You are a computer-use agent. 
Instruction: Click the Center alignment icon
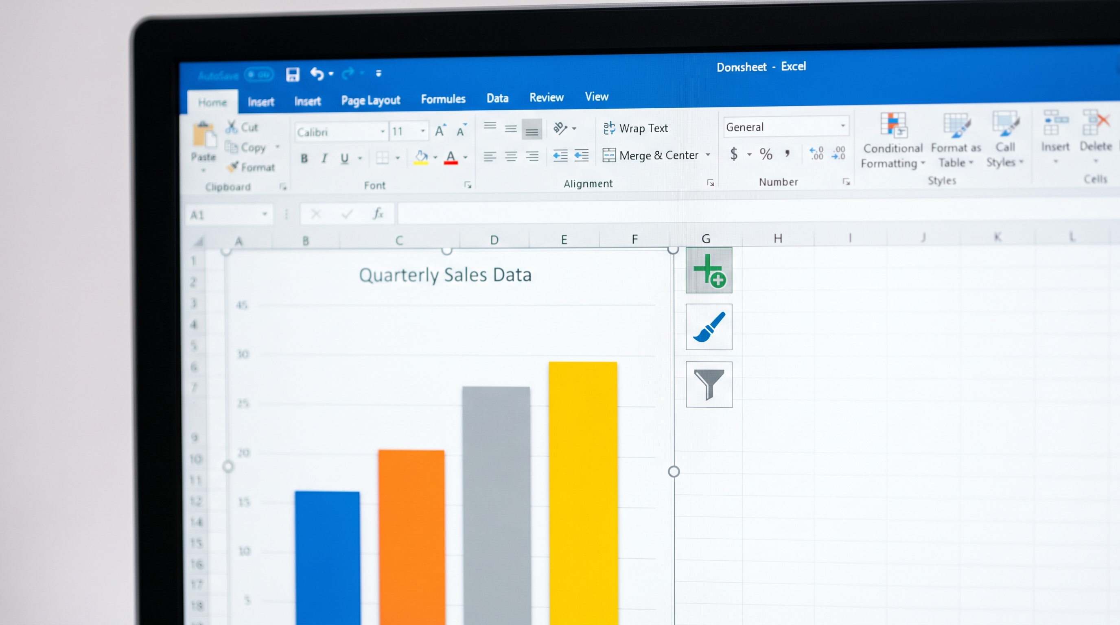click(x=511, y=156)
